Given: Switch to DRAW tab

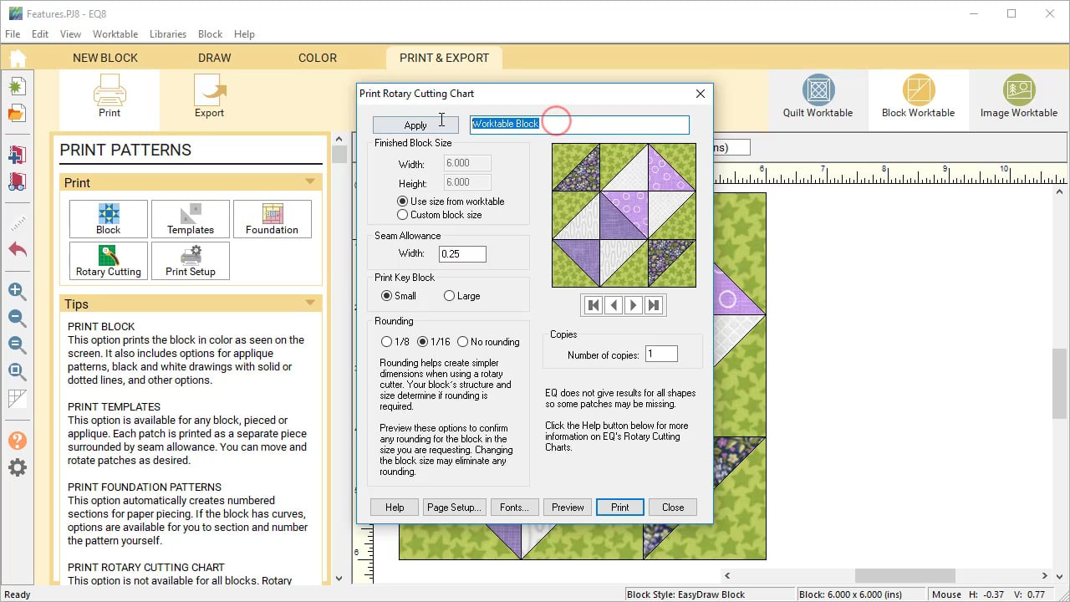Looking at the screenshot, I should [x=215, y=58].
